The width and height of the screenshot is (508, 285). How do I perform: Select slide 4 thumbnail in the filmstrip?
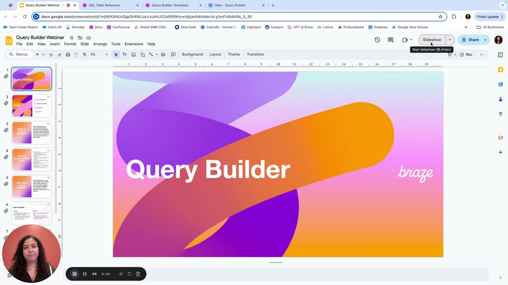point(32,160)
